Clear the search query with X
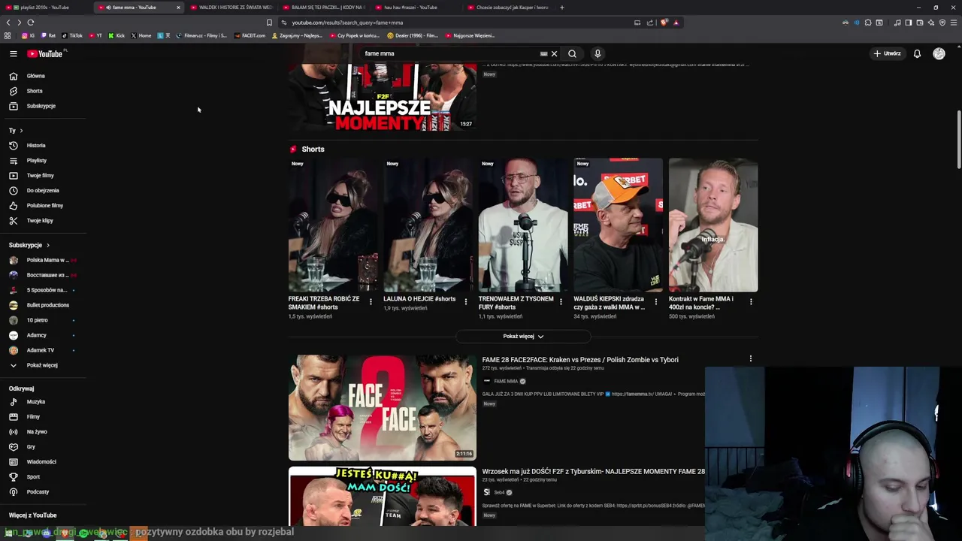 pyautogui.click(x=554, y=53)
